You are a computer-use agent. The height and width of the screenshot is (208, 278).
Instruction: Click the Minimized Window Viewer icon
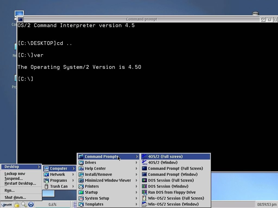click(x=81, y=180)
